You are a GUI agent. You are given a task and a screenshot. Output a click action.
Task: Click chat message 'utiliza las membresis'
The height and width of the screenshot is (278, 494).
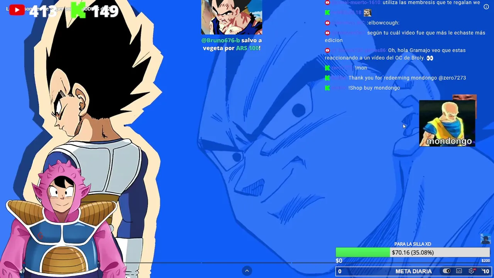pos(431,3)
